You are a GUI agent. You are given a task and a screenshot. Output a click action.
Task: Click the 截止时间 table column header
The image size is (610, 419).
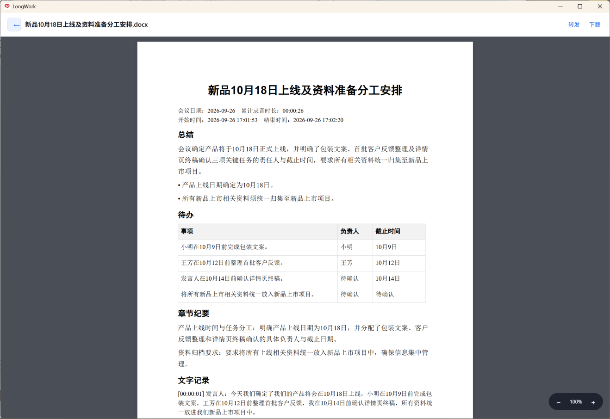399,232
